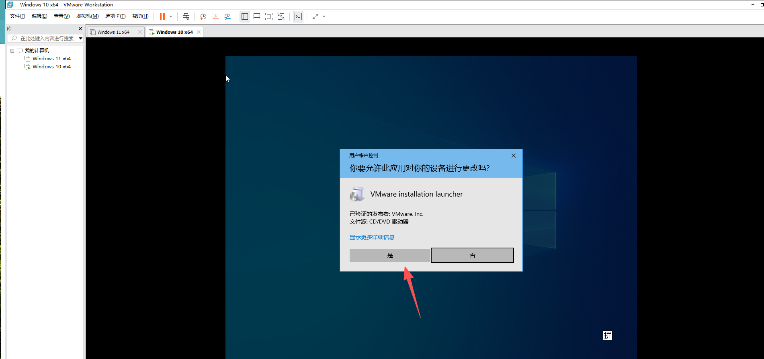Click the VMware installer disc icon
The image size is (764, 359).
click(357, 194)
